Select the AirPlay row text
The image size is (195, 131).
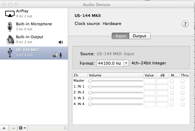(x=22, y=11)
